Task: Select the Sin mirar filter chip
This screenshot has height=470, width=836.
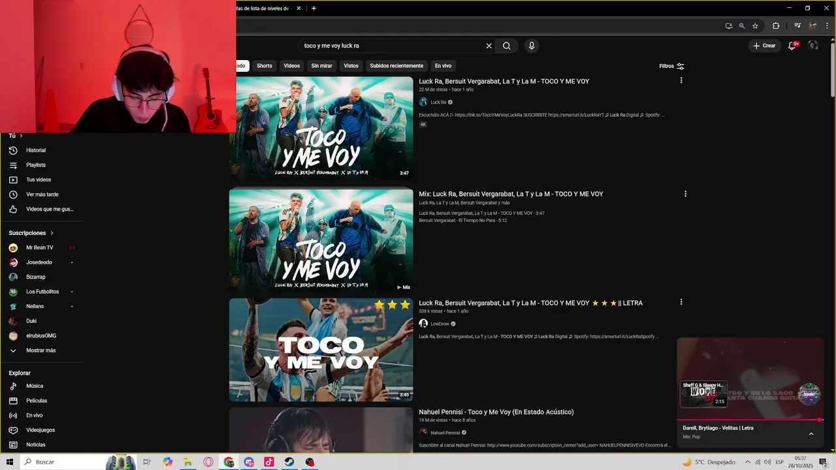Action: 321,66
